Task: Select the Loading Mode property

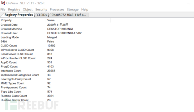Action: 10,37
